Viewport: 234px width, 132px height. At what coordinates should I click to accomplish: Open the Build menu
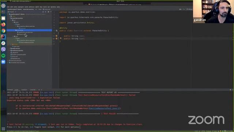pos(37,7)
